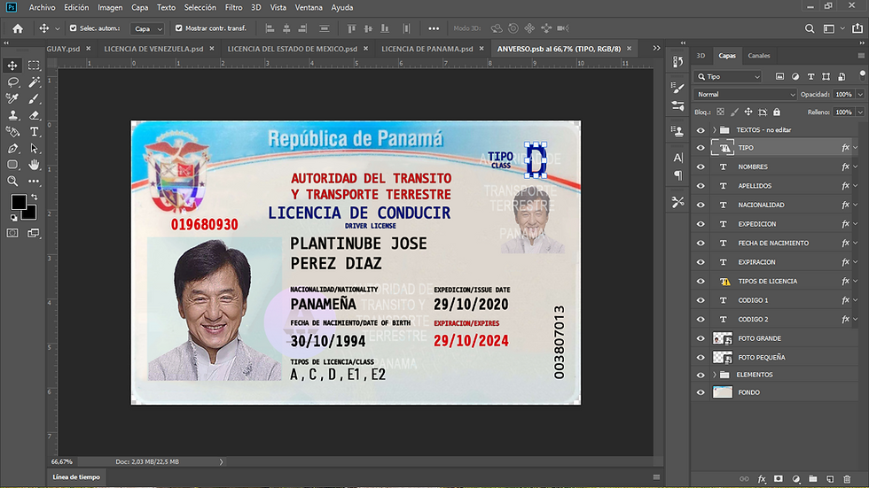Open Línea de tiempo panel

point(76,477)
